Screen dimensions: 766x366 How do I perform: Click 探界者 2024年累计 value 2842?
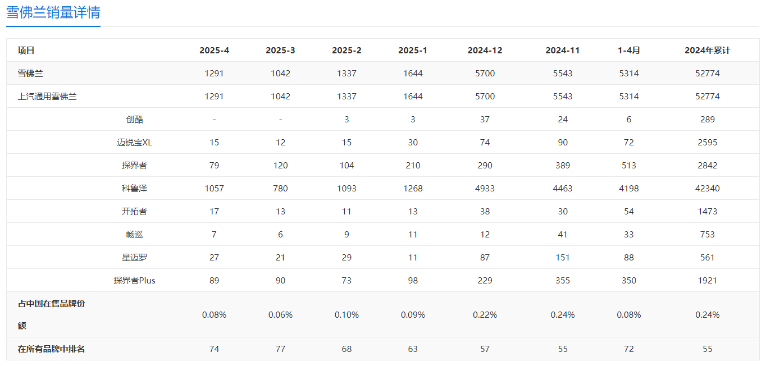point(708,166)
